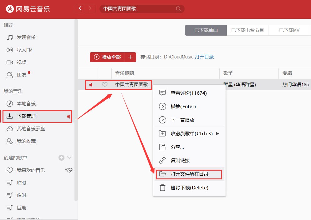Click the speaker icon next to the playing song
This screenshot has width=311, height=220.
tap(91, 85)
